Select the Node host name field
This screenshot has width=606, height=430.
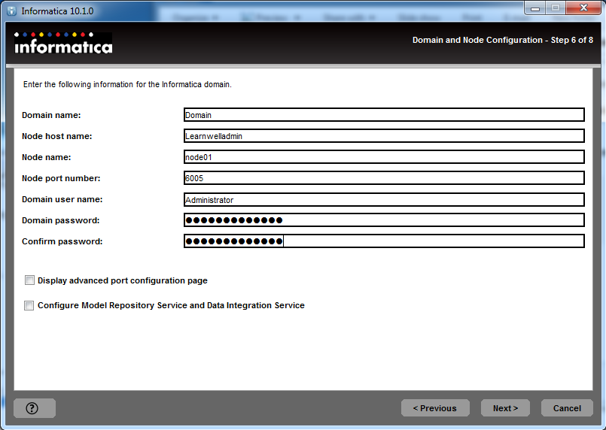[x=384, y=136]
